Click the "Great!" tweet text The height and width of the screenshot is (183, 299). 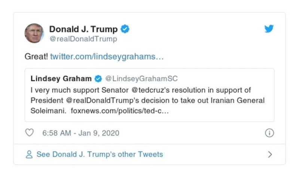[x=36, y=57]
